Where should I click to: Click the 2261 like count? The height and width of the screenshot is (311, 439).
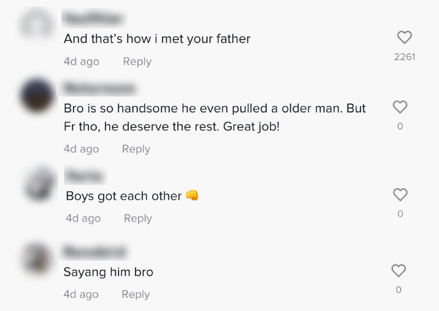(404, 56)
